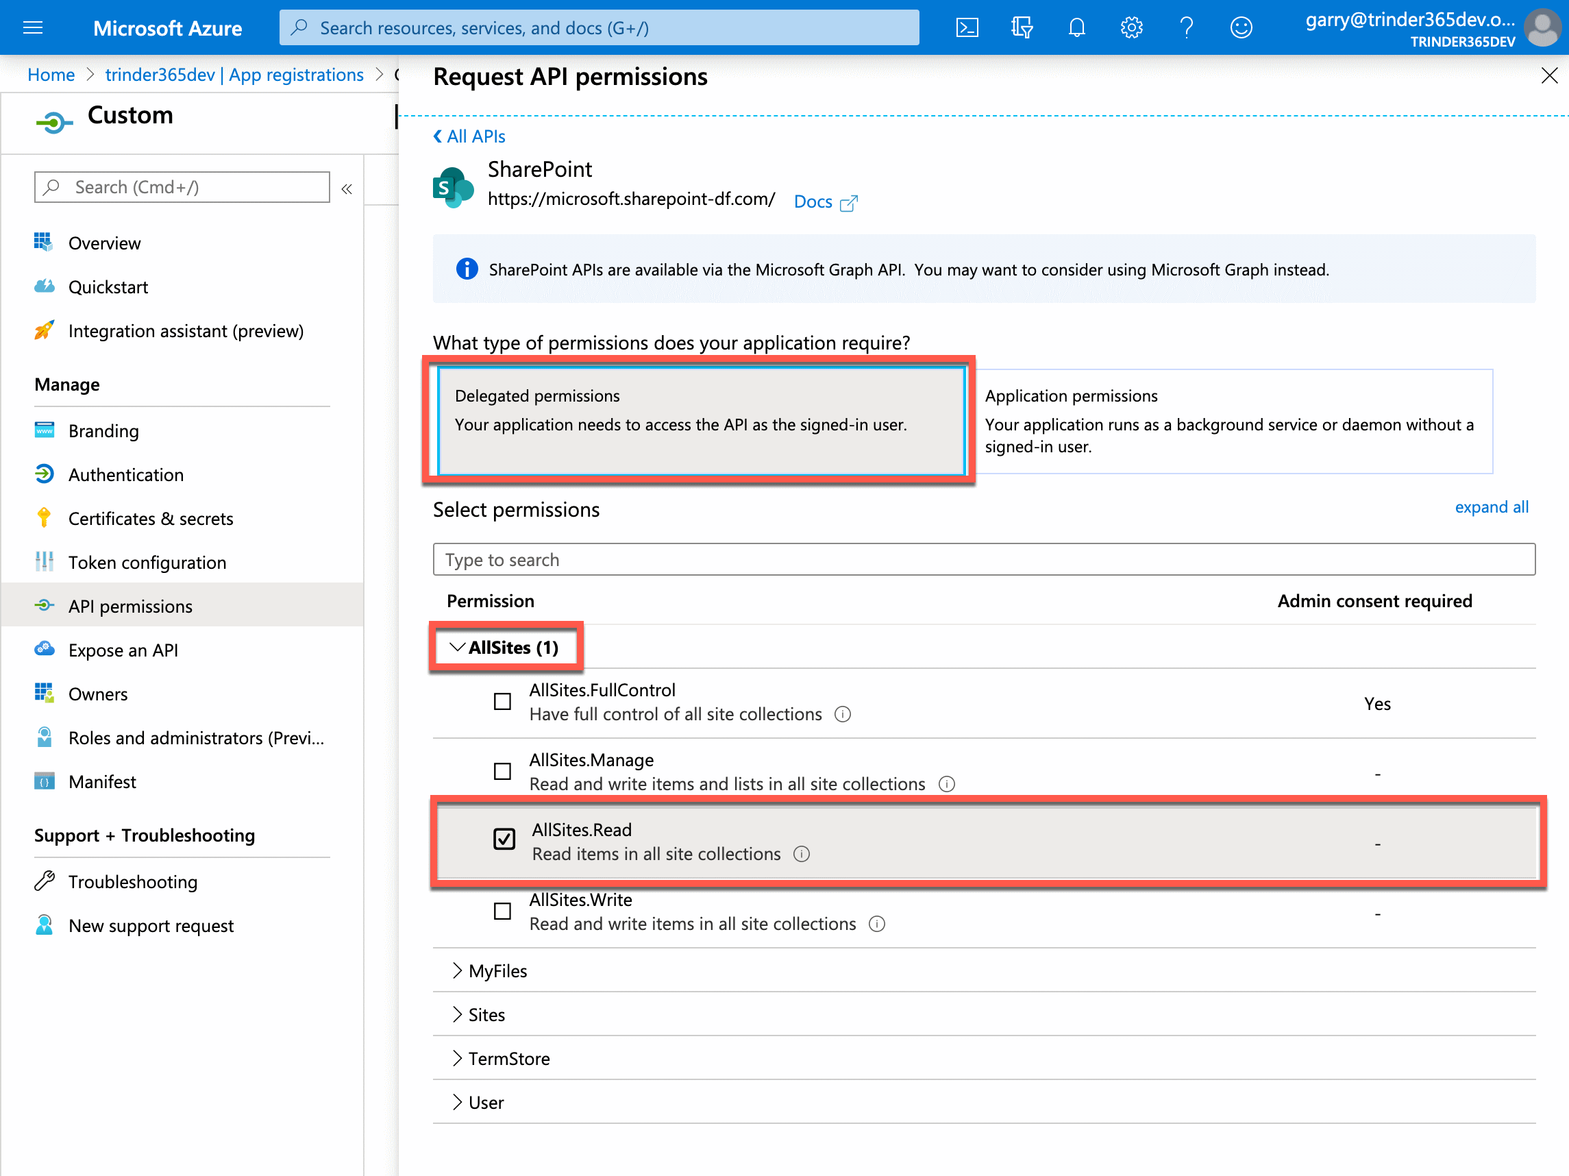Click the Microsoft Azure title
This screenshot has width=1569, height=1176.
pos(167,27)
